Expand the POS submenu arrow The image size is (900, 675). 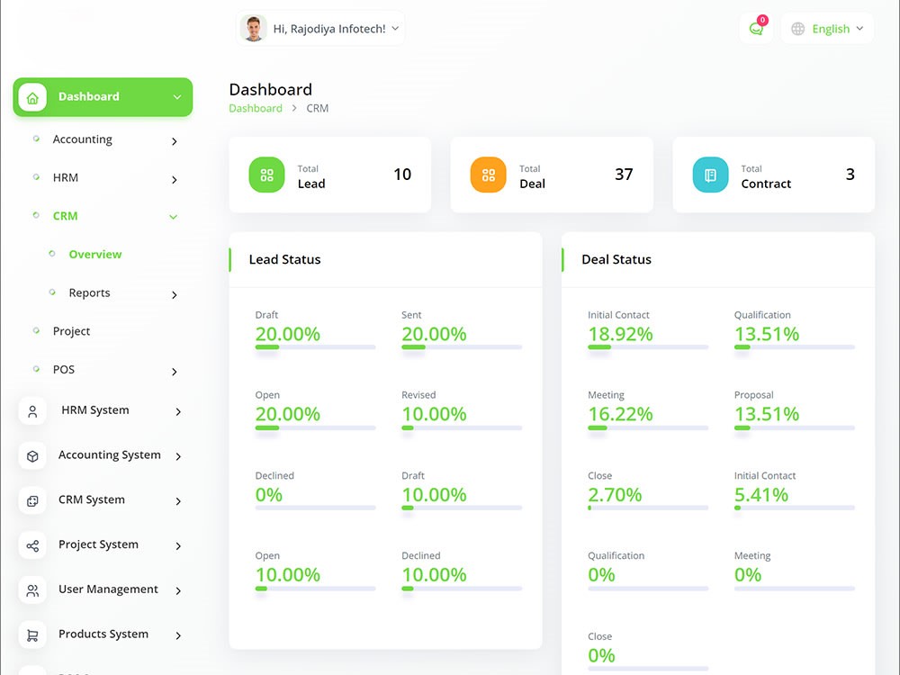click(x=175, y=372)
